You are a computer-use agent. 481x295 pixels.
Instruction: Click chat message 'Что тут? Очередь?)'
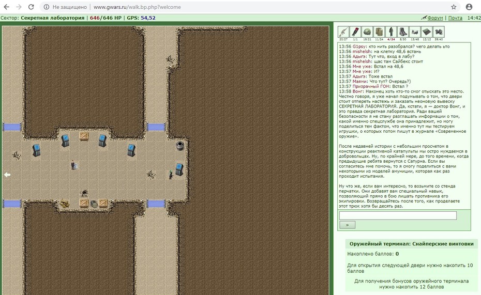(390, 82)
